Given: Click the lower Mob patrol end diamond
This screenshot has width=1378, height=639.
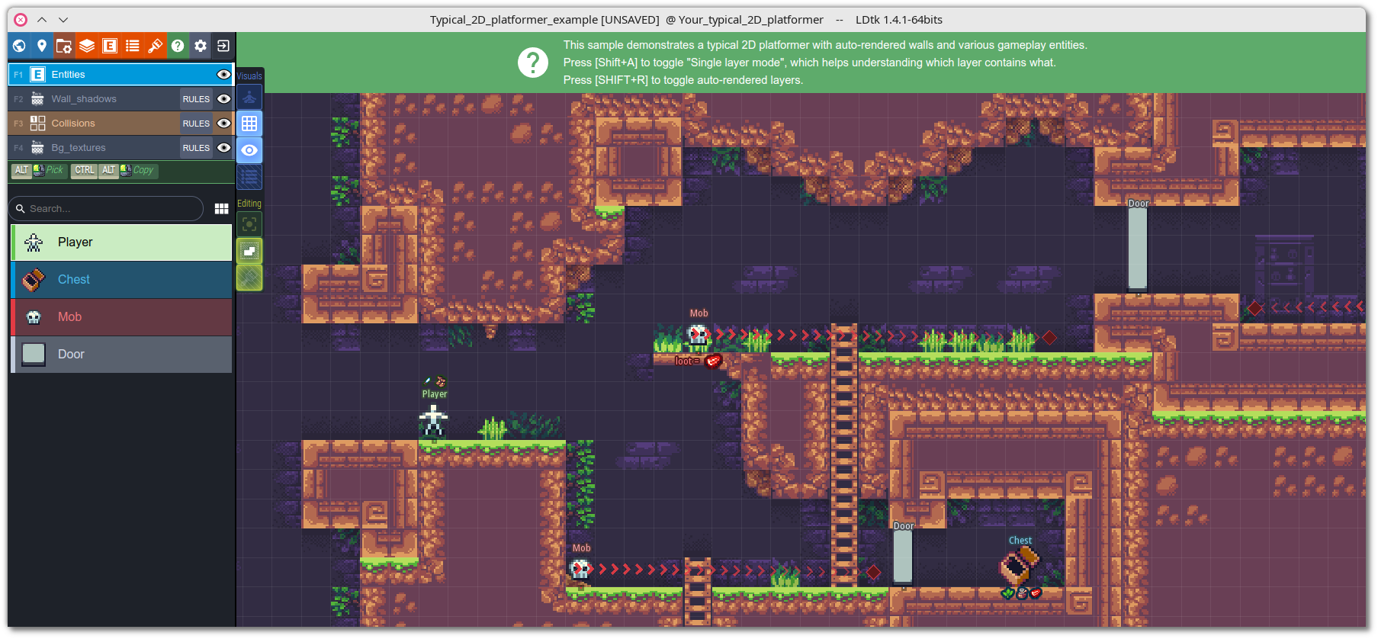Looking at the screenshot, I should coord(874,572).
